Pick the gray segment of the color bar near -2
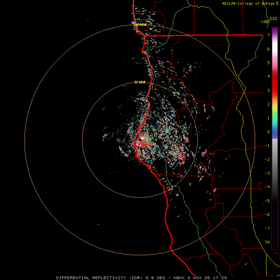The width and height of the screenshot is (280, 280). (275, 160)
